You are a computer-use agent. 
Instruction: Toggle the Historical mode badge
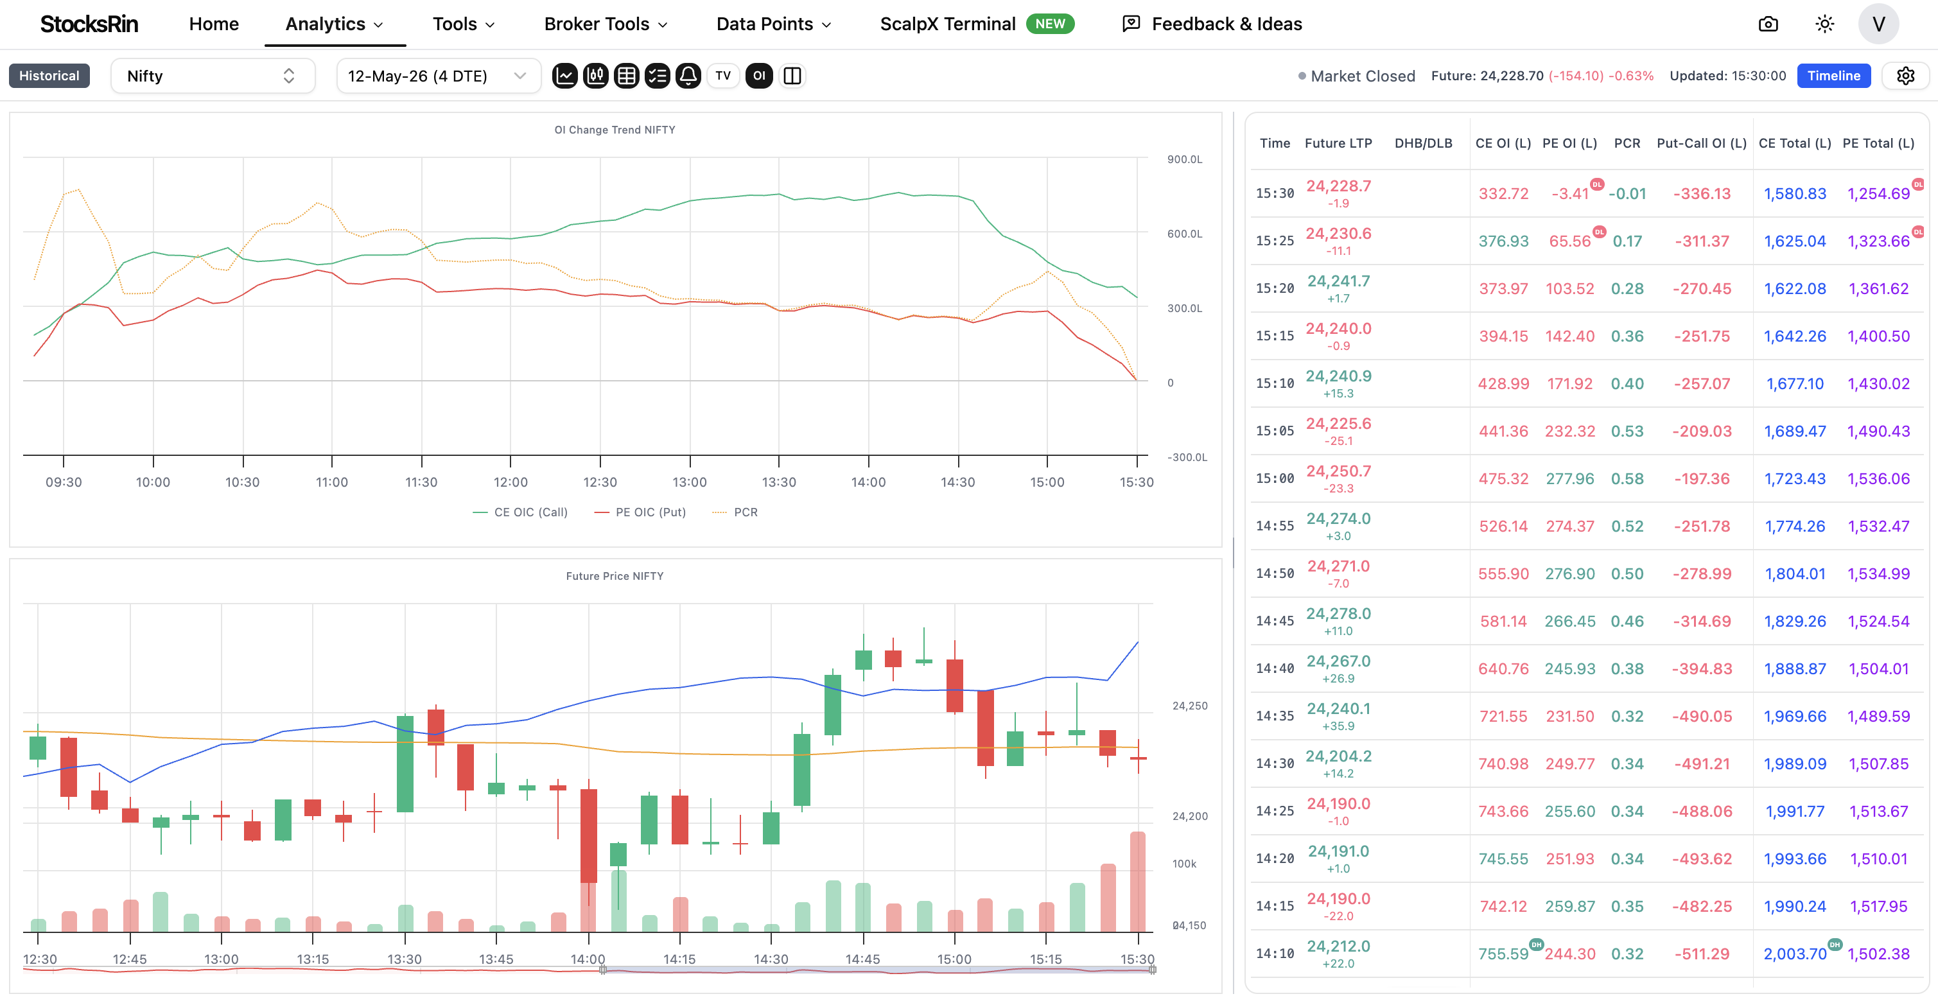(x=49, y=76)
